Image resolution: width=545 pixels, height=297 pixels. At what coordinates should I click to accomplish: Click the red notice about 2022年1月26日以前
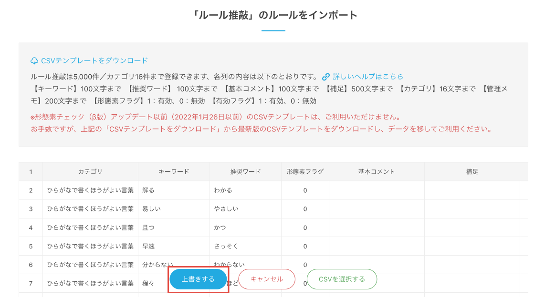tap(216, 117)
